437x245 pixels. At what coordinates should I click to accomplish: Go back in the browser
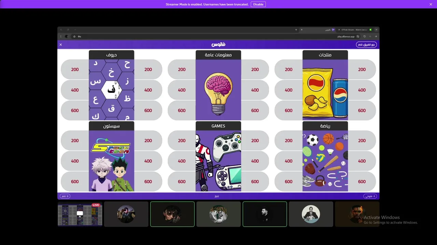tap(376, 36)
